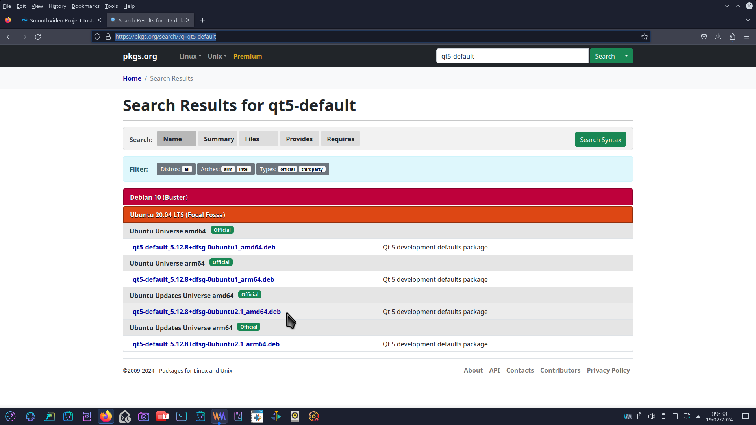Peek at desktop using the show desktop button
756x425 pixels.
(745, 416)
